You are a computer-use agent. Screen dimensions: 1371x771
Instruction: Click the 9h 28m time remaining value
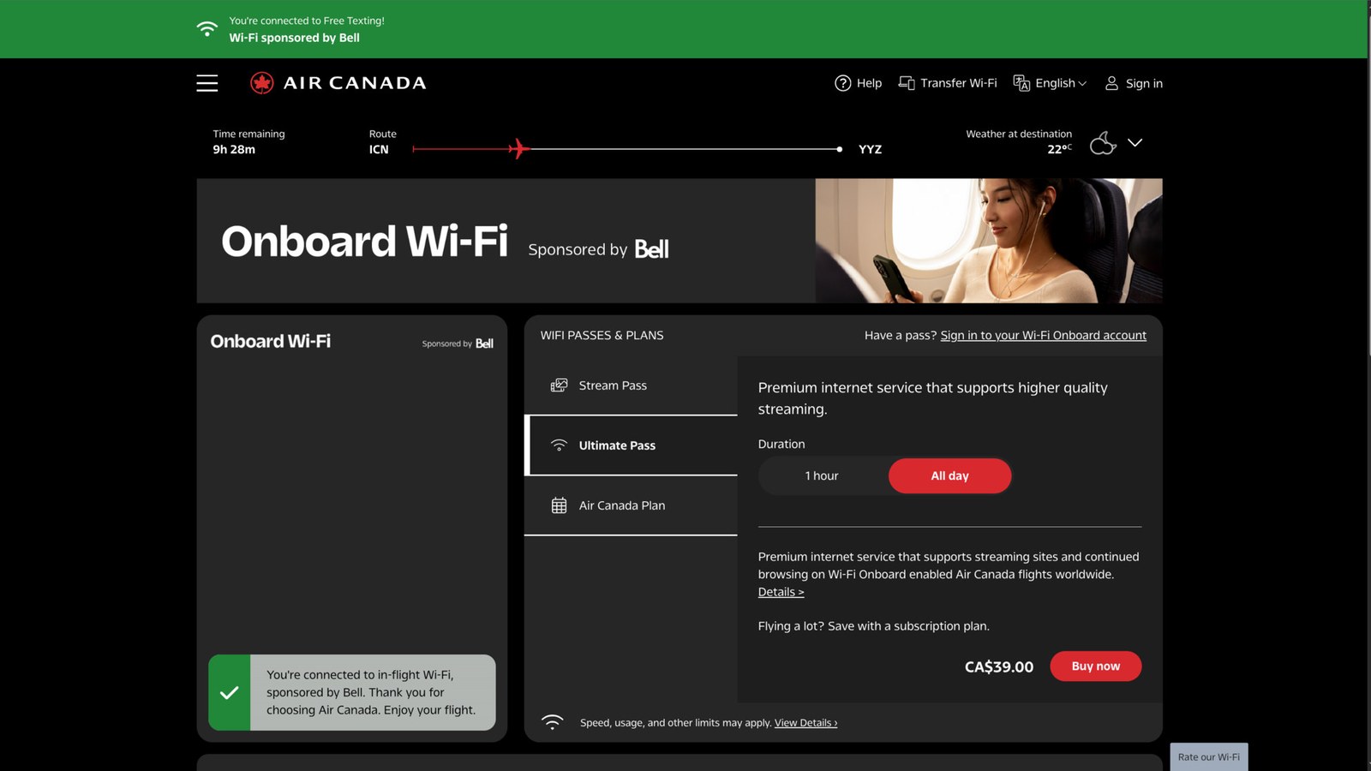(234, 149)
